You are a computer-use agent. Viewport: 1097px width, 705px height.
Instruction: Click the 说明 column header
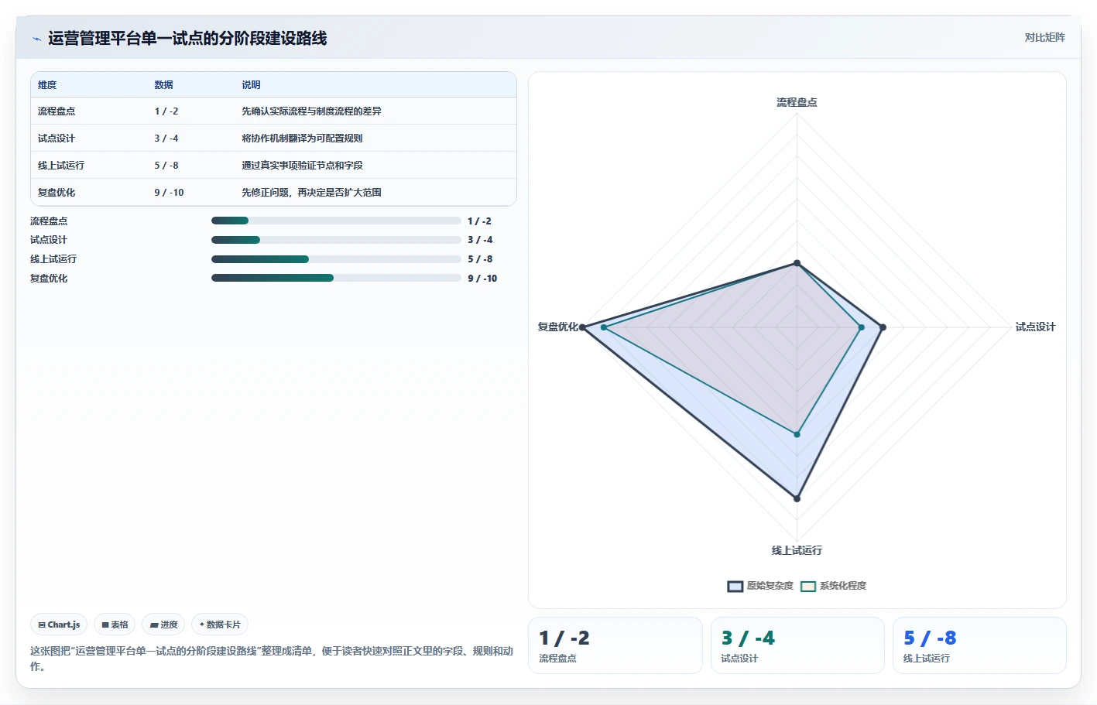251,85
